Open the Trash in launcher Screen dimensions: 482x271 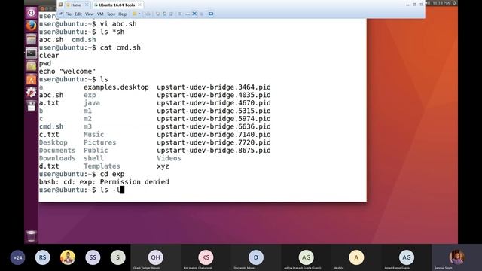coord(31,236)
